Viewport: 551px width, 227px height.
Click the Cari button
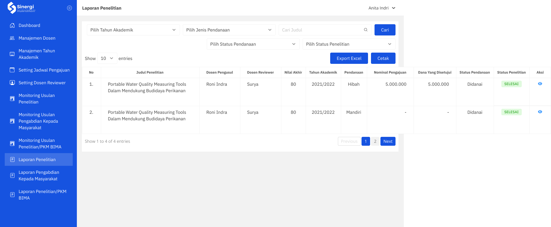[385, 30]
